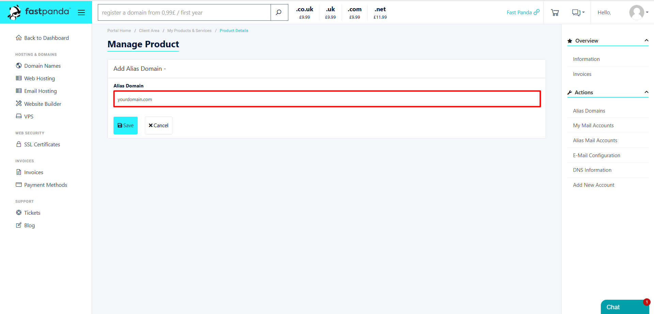This screenshot has height=314, width=654.
Task: Open Domain Names in sidebar
Action: (x=42, y=66)
